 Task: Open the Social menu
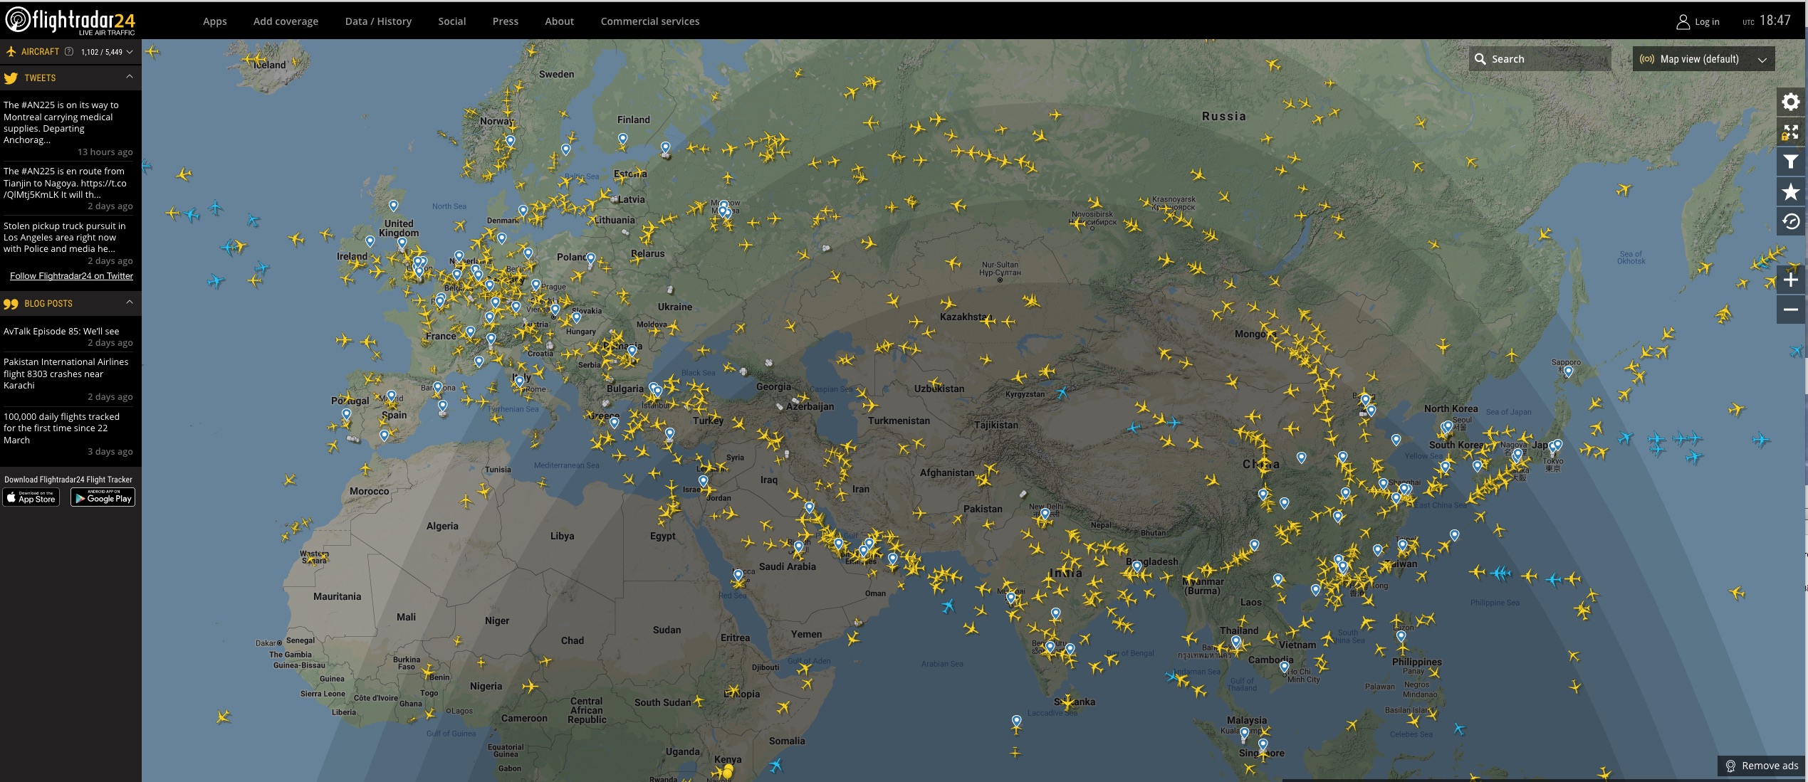pyautogui.click(x=451, y=21)
